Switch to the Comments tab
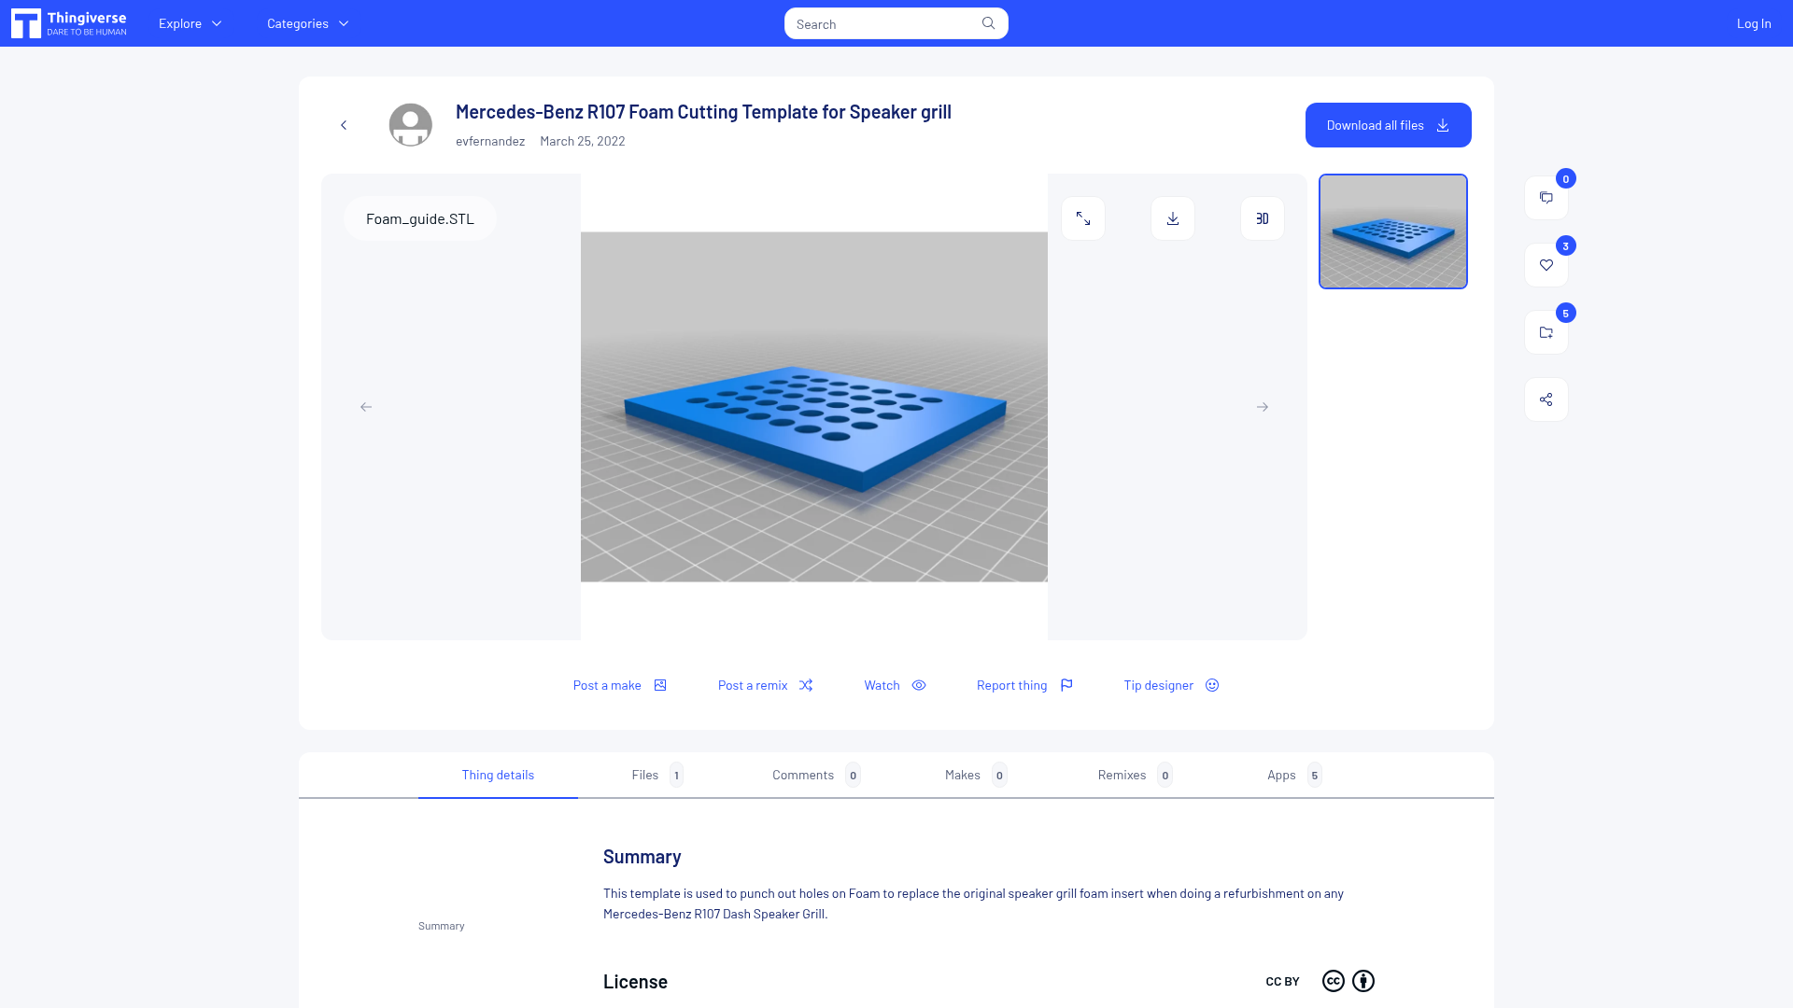The height and width of the screenshot is (1008, 1793). click(816, 775)
